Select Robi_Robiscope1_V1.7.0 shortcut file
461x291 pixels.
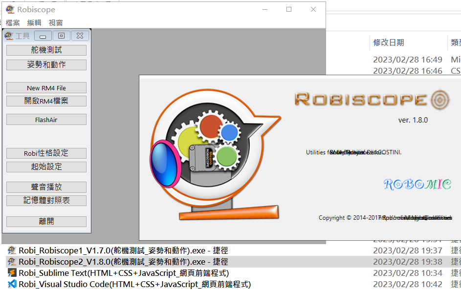coord(124,250)
